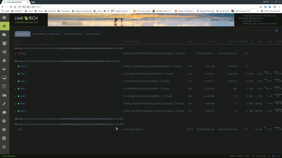Open the Dashboard gauge icon in sidebar

(x=4, y=17)
